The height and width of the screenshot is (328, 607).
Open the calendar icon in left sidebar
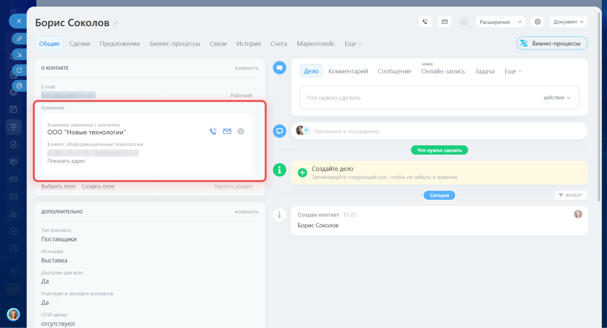point(13,109)
